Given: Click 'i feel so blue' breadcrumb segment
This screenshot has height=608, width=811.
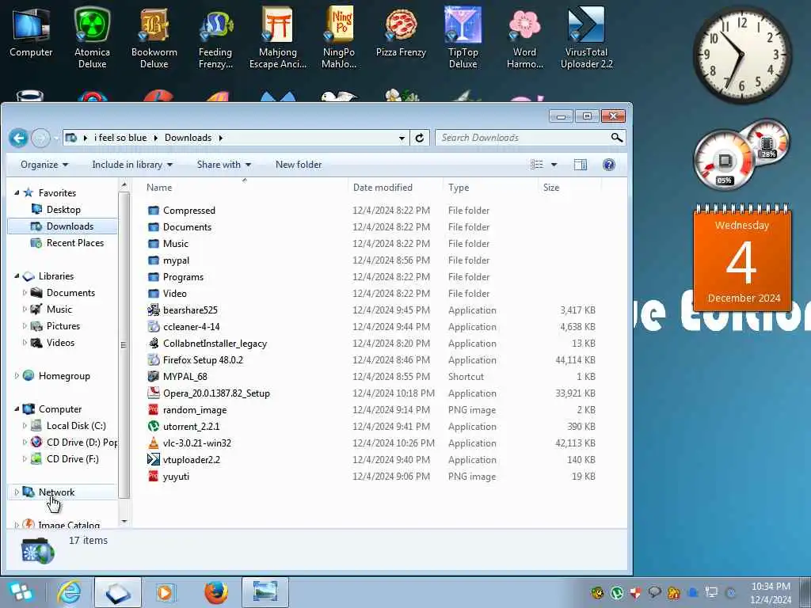Looking at the screenshot, I should click(120, 138).
